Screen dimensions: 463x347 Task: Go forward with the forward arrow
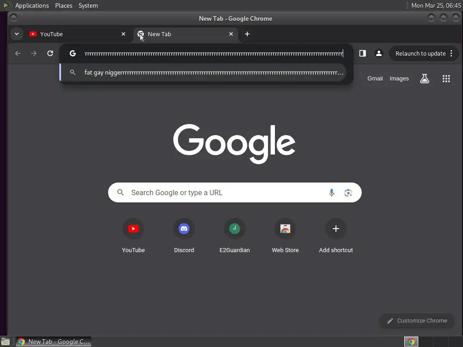(x=34, y=53)
